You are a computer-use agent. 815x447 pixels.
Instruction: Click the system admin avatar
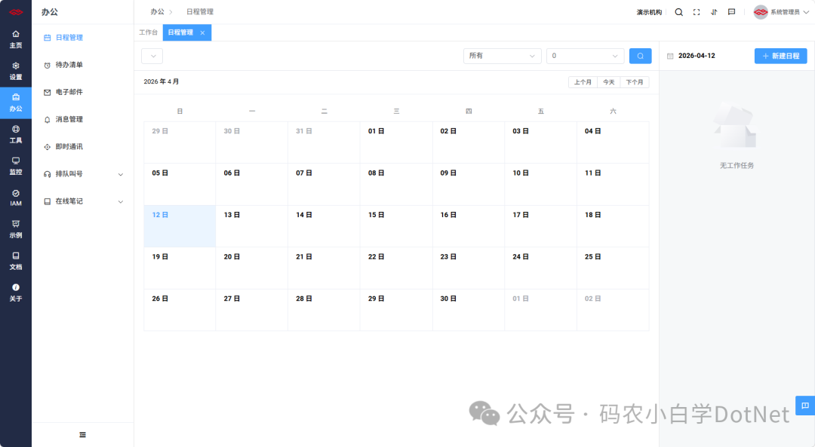coord(761,12)
